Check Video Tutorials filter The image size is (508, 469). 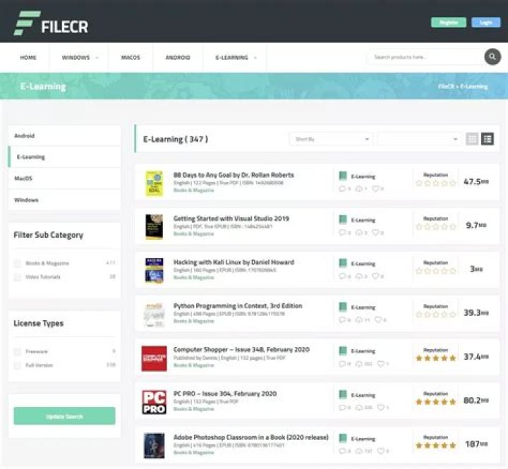[x=18, y=277]
